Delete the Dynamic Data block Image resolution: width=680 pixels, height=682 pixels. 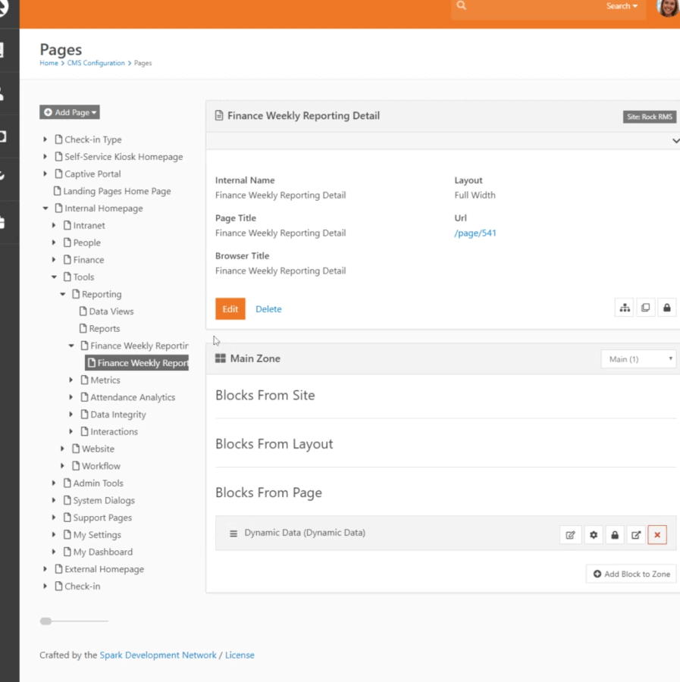click(657, 535)
